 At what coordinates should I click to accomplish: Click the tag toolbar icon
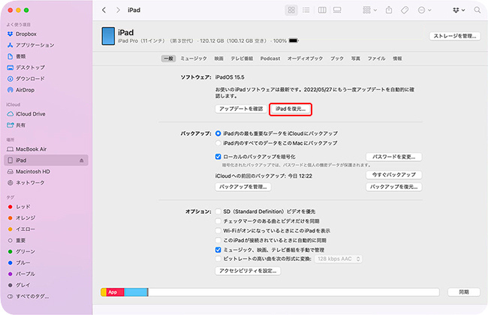click(x=405, y=10)
